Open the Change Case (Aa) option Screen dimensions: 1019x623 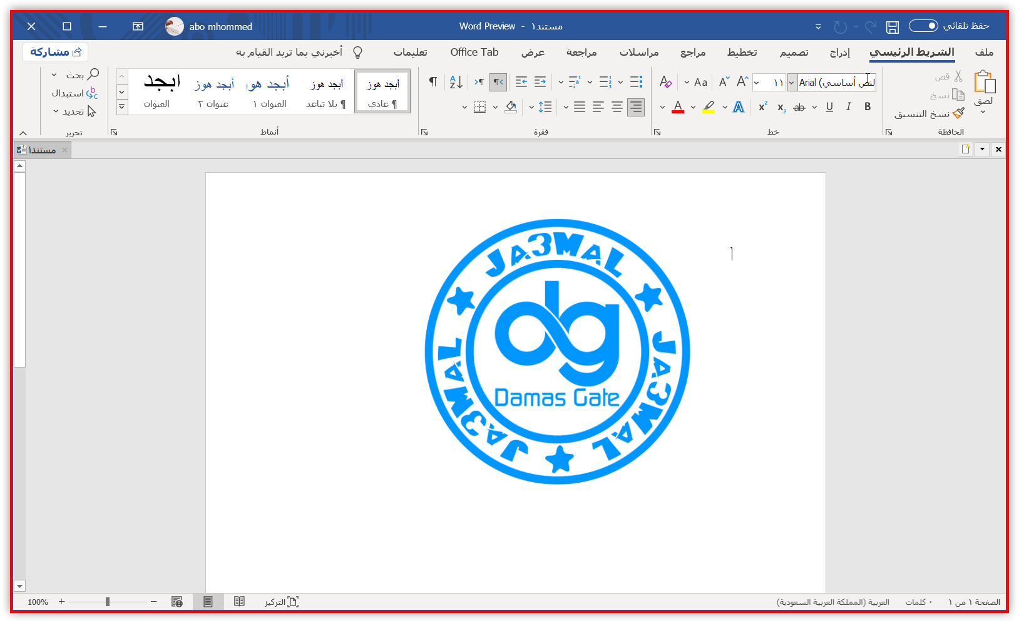(x=700, y=82)
